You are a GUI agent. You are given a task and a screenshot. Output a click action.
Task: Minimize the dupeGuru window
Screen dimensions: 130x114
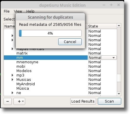104,5
